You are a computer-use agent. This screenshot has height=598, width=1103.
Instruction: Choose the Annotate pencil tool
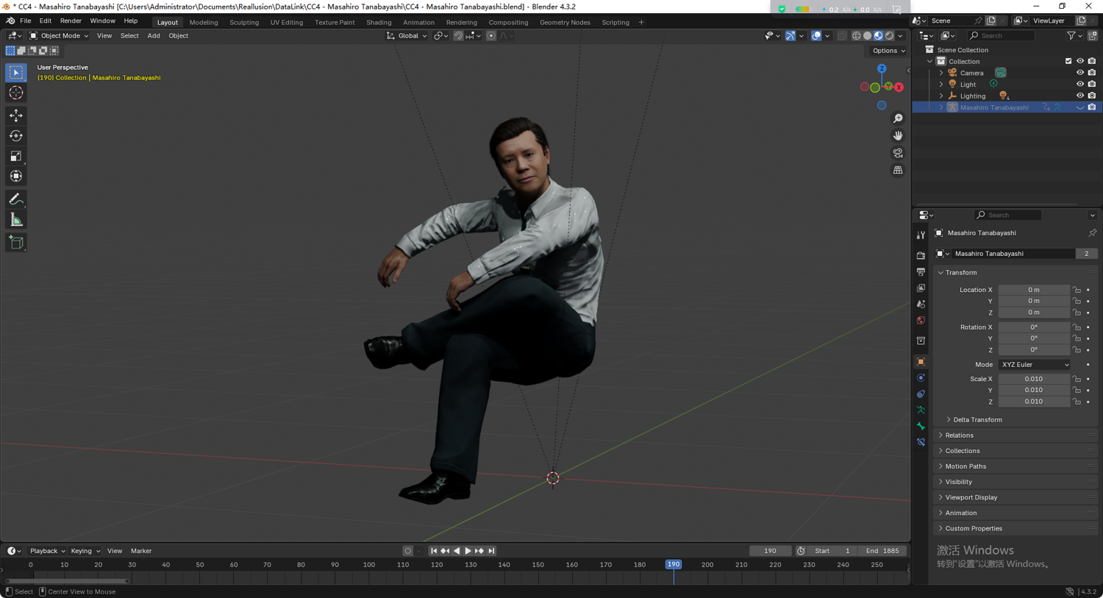(15, 199)
